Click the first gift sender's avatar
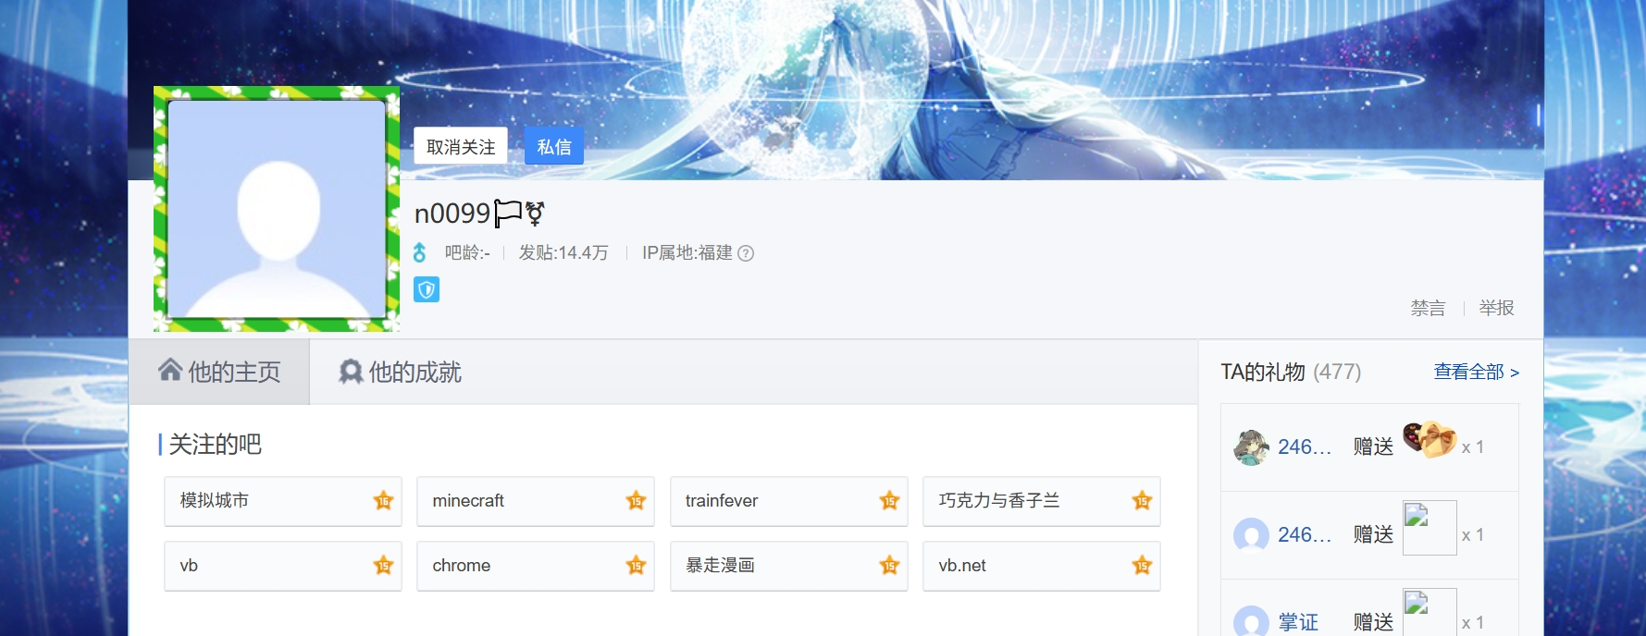 pyautogui.click(x=1251, y=447)
